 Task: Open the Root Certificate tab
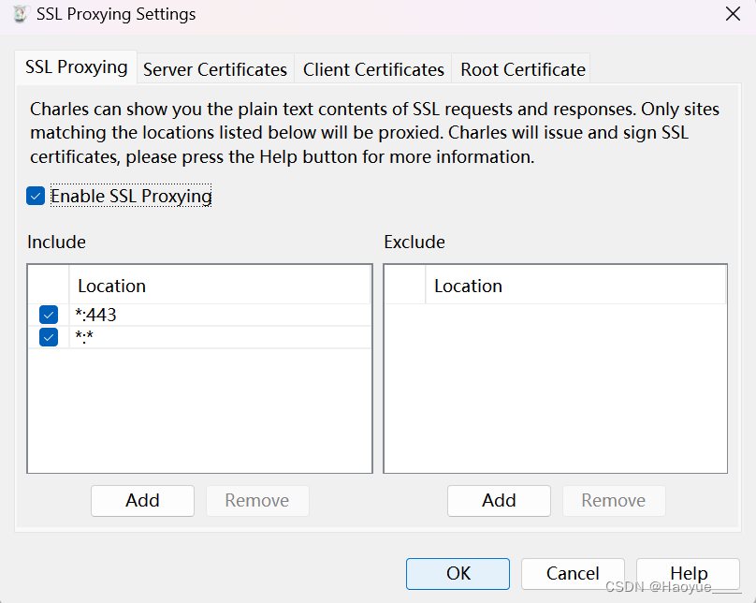point(523,69)
